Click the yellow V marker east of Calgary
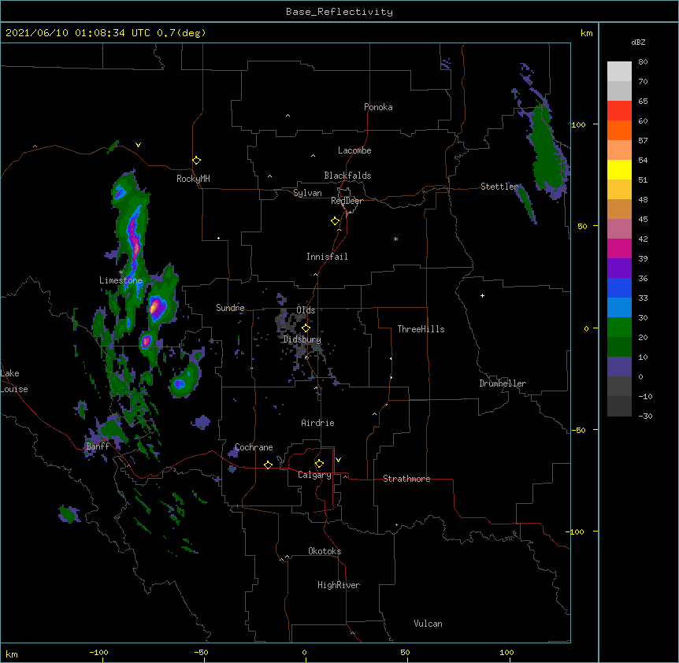Image resolution: width=679 pixels, height=663 pixels. pos(338,460)
